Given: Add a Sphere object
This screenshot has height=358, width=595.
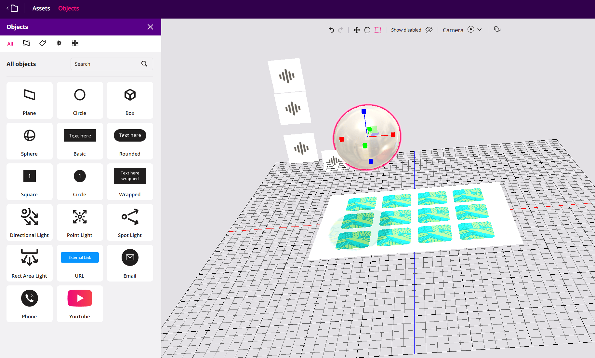Looking at the screenshot, I should 29,141.
